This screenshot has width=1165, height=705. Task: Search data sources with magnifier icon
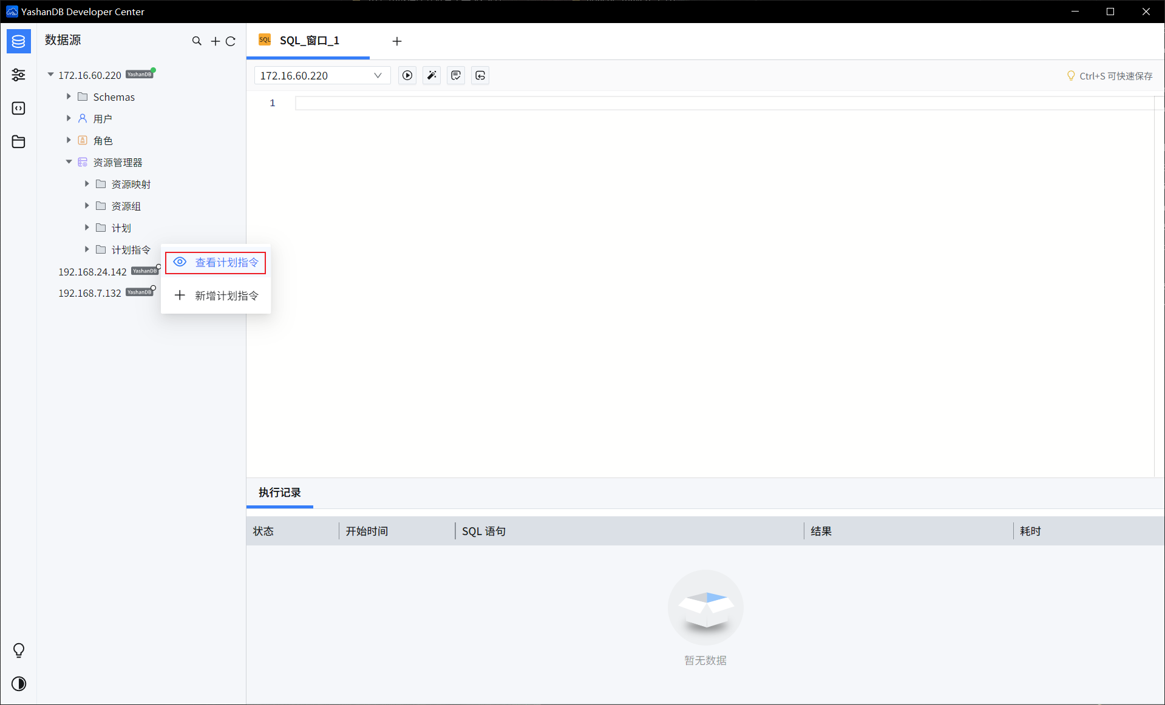tap(197, 41)
